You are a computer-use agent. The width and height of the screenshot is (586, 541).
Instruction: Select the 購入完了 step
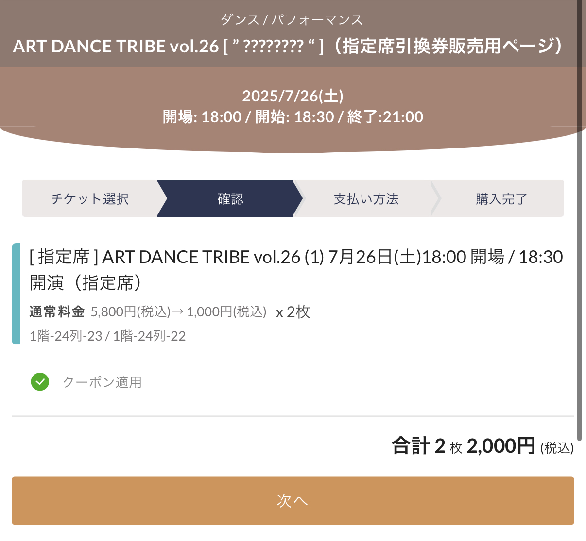(501, 199)
